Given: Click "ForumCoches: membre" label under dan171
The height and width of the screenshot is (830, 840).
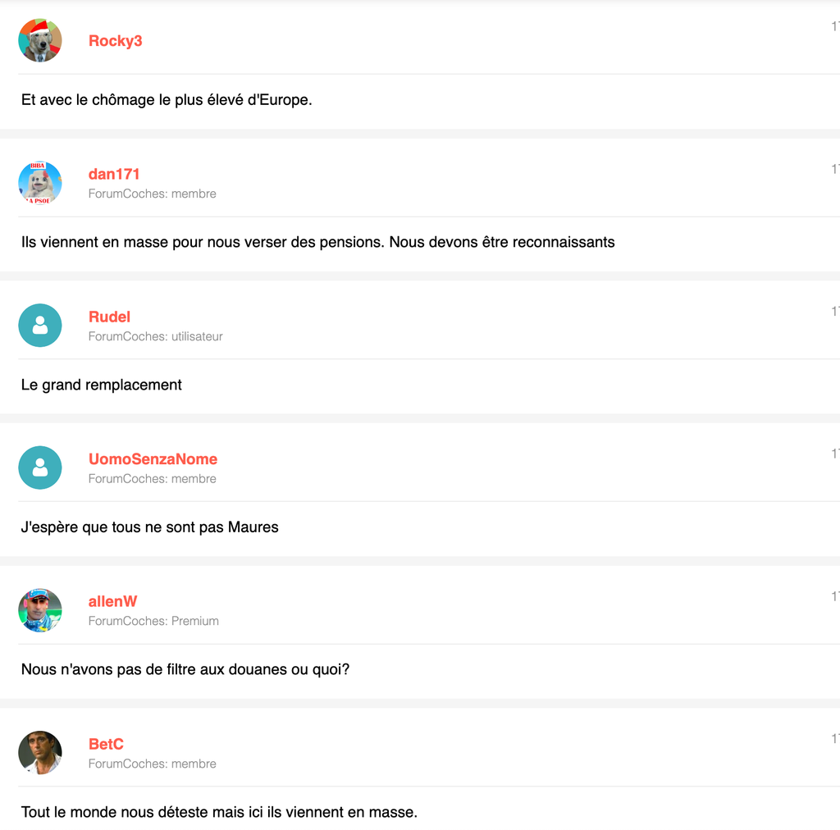Looking at the screenshot, I should [153, 194].
